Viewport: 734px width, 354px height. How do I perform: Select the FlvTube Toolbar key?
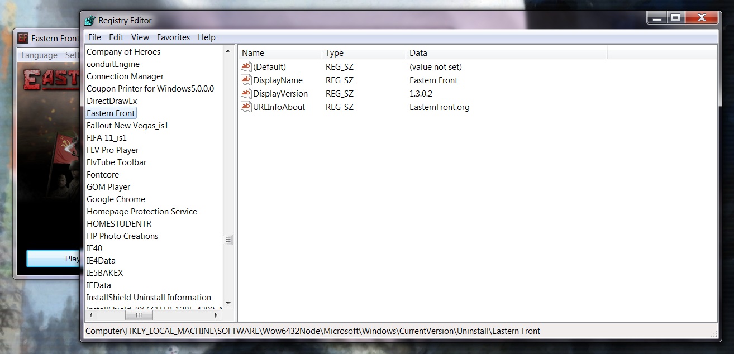(116, 162)
